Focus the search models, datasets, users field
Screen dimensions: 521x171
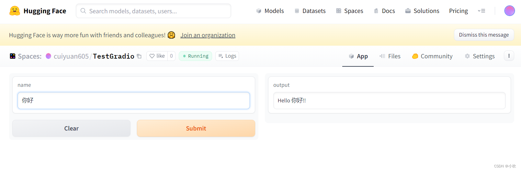[153, 11]
